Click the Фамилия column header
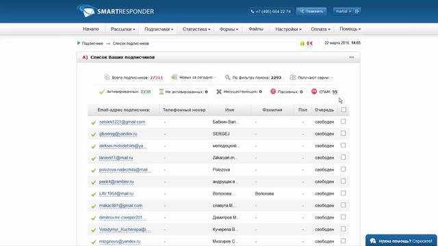438x246 pixels. coord(272,110)
